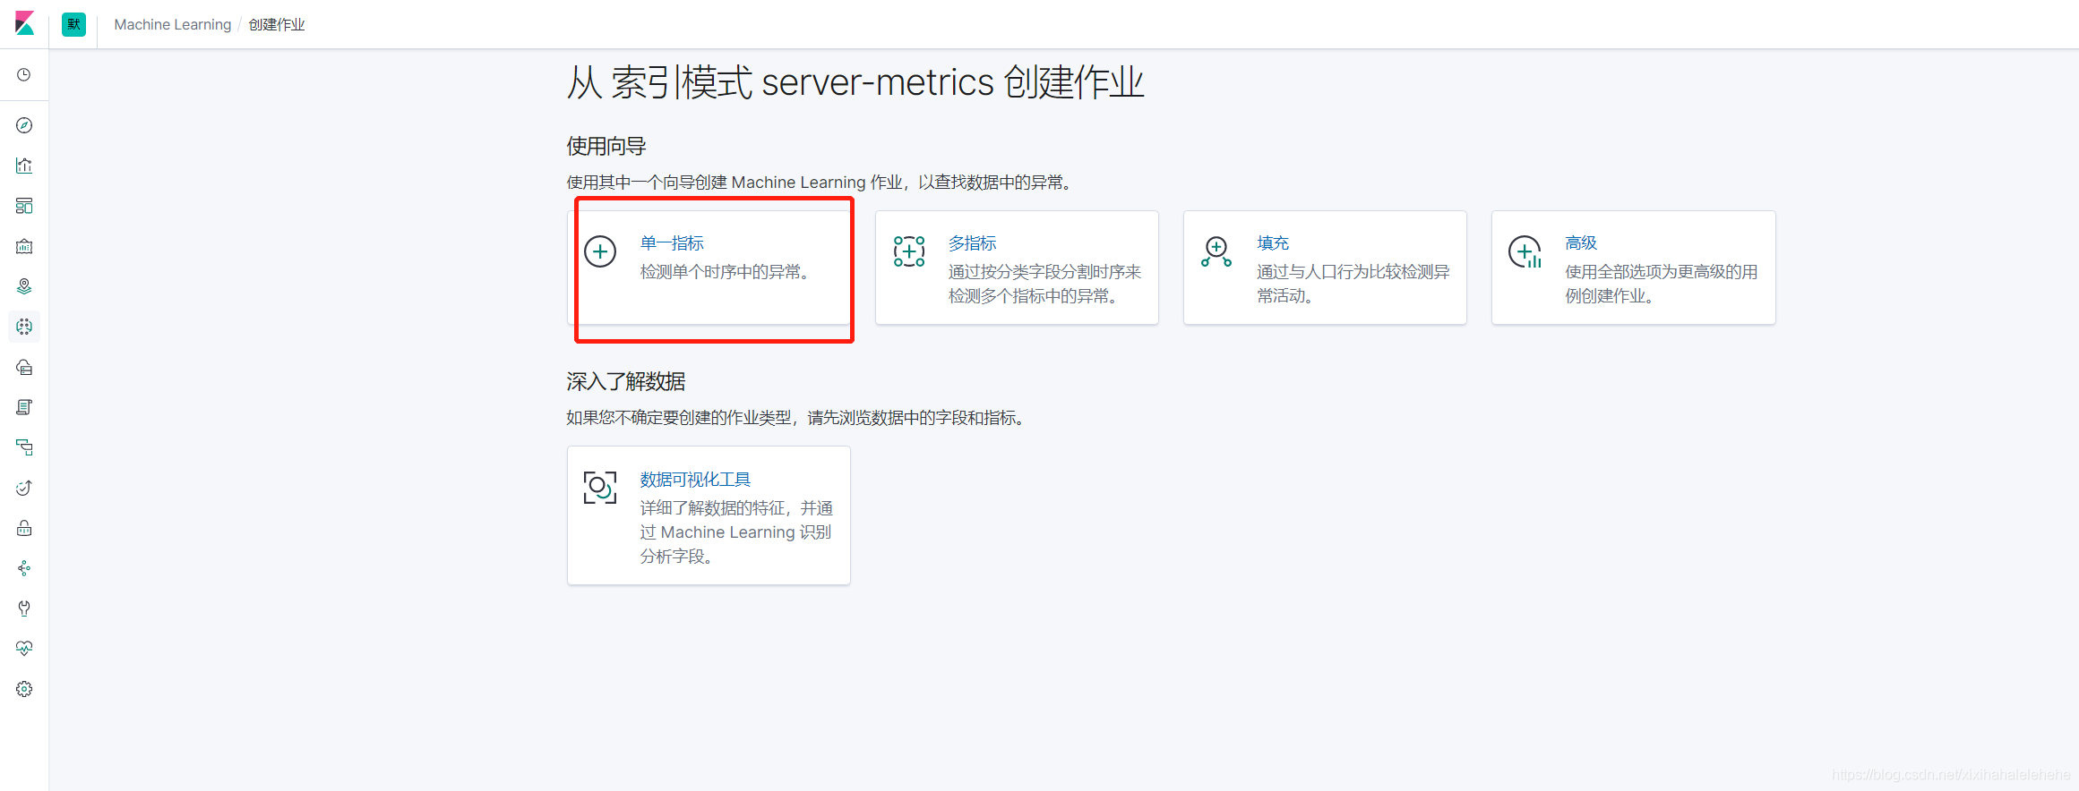
Task: Open Graph icon in sidebar
Action: (x=24, y=568)
